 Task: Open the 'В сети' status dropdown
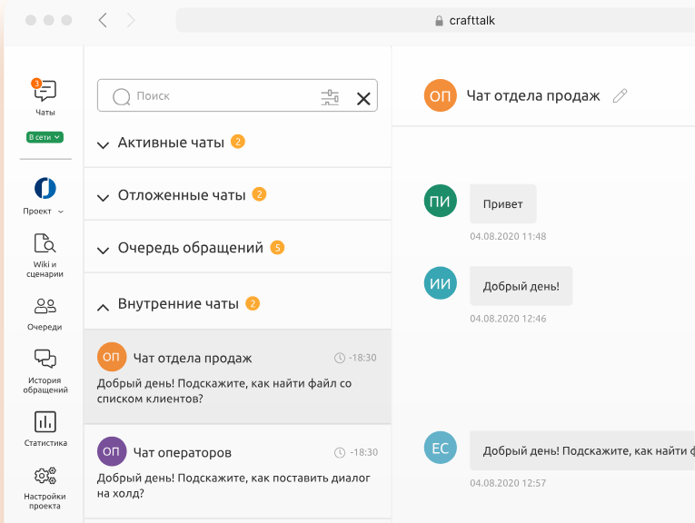click(x=45, y=137)
